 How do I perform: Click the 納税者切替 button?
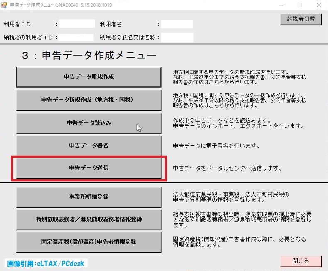(x=301, y=20)
